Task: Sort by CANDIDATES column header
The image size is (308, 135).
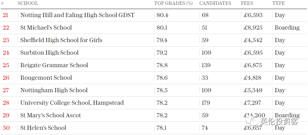Action: pyautogui.click(x=215, y=3)
